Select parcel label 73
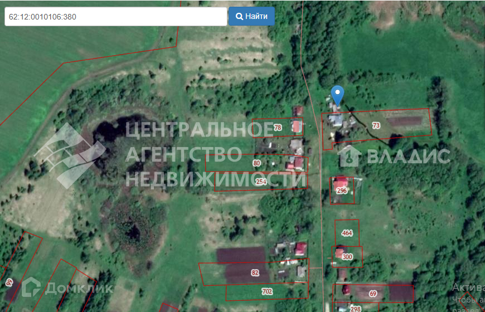Viewport: 485px width, 312px height. (376, 125)
